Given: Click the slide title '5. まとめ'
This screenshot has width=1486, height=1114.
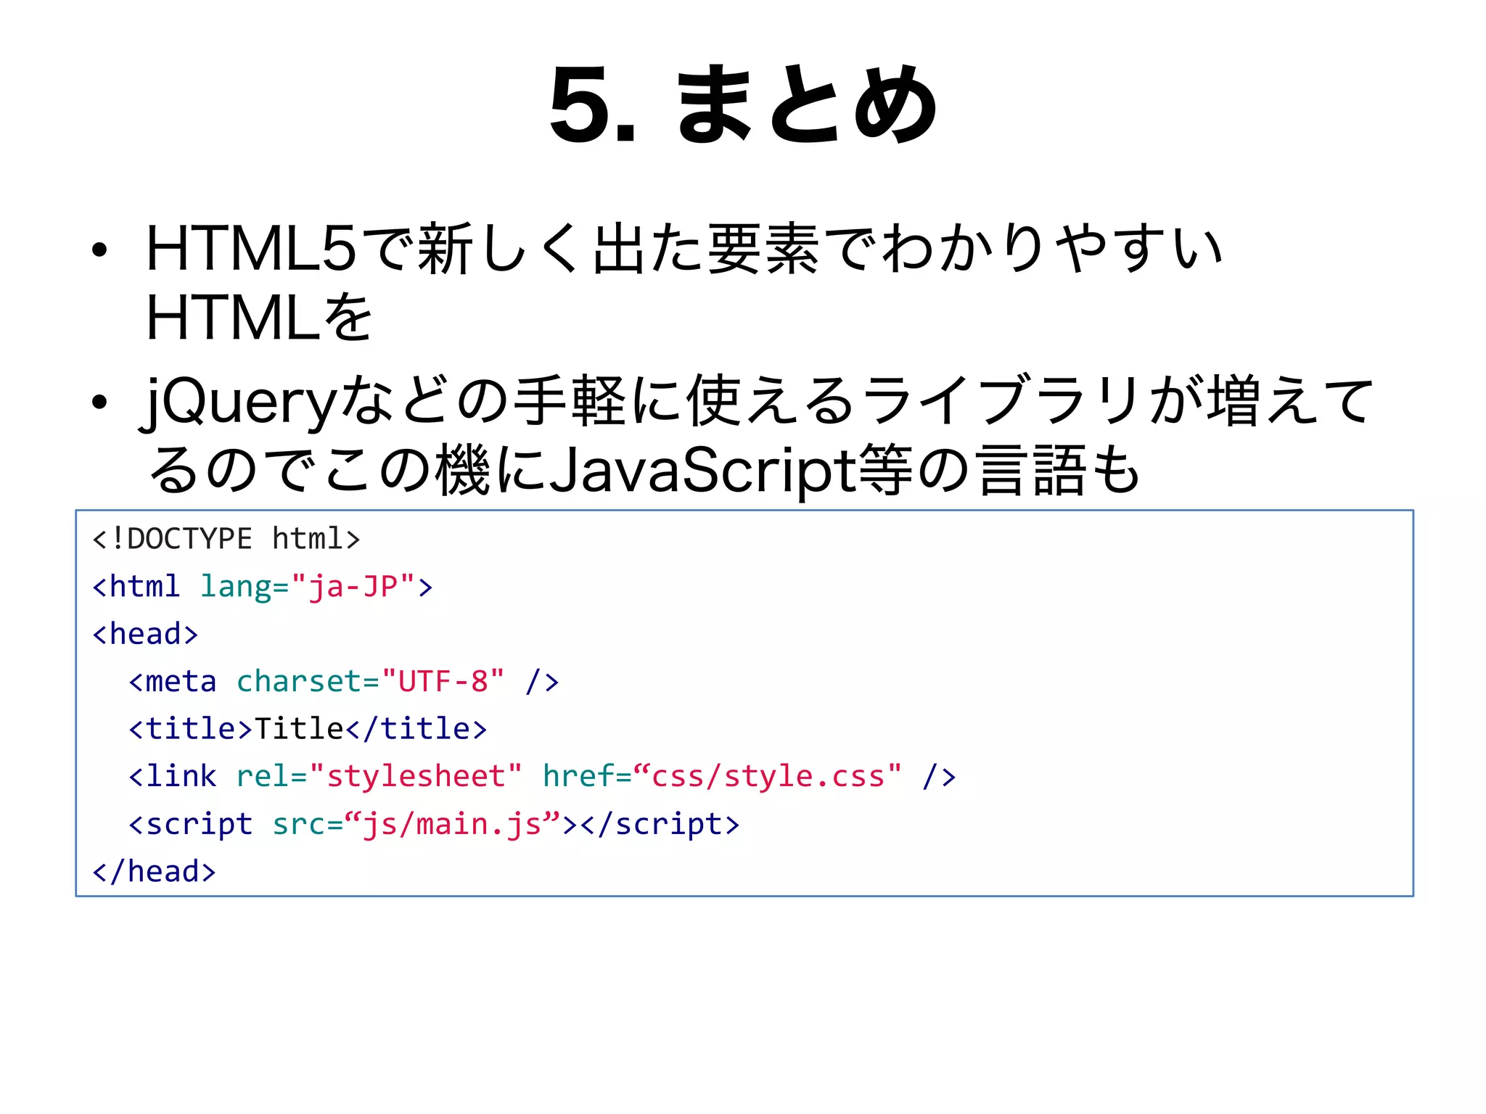Looking at the screenshot, I should click(x=743, y=104).
